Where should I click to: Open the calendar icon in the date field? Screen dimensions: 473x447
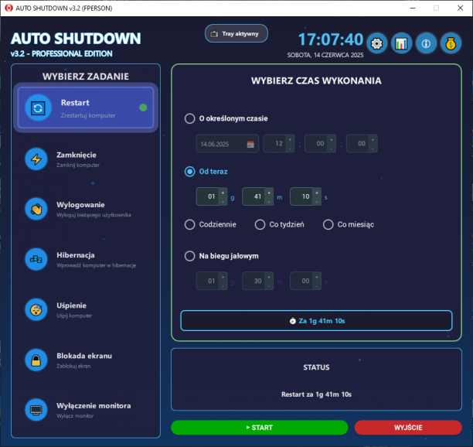coord(250,144)
